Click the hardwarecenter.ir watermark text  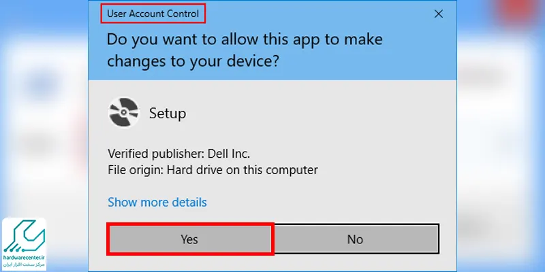tap(24, 258)
